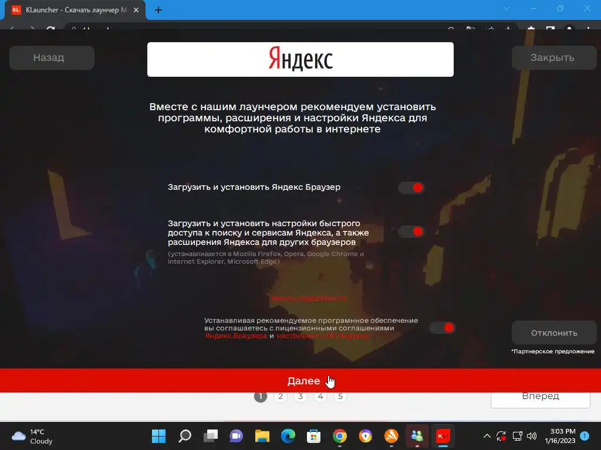This screenshot has width=601, height=450.
Task: Go to page 3 in pagination
Action: 300,397
